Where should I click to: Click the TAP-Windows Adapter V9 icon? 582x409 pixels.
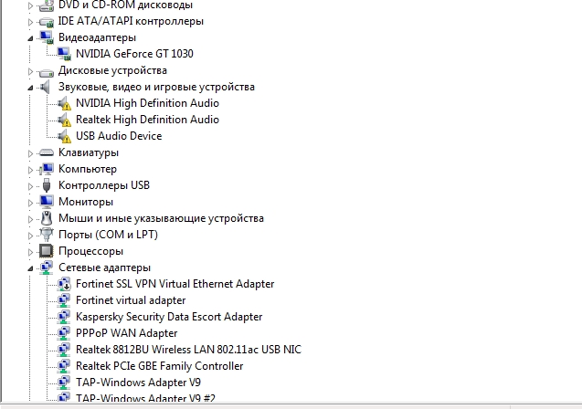click(x=64, y=383)
